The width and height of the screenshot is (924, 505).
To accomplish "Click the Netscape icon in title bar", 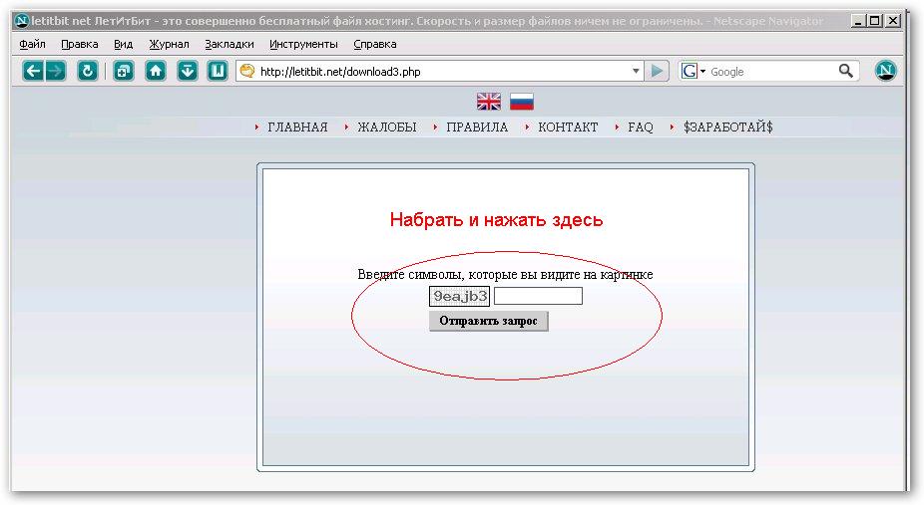I will point(22,21).
